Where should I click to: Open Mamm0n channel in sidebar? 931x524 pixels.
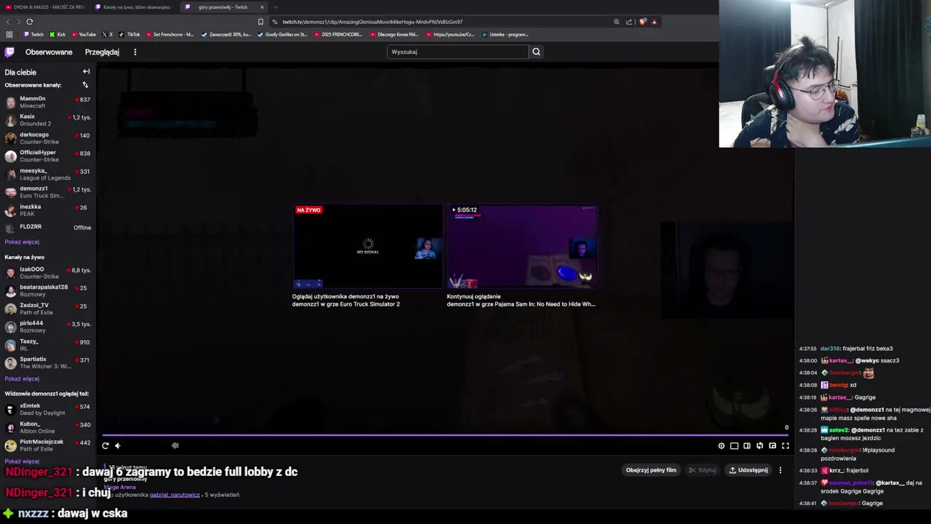pyautogui.click(x=47, y=102)
